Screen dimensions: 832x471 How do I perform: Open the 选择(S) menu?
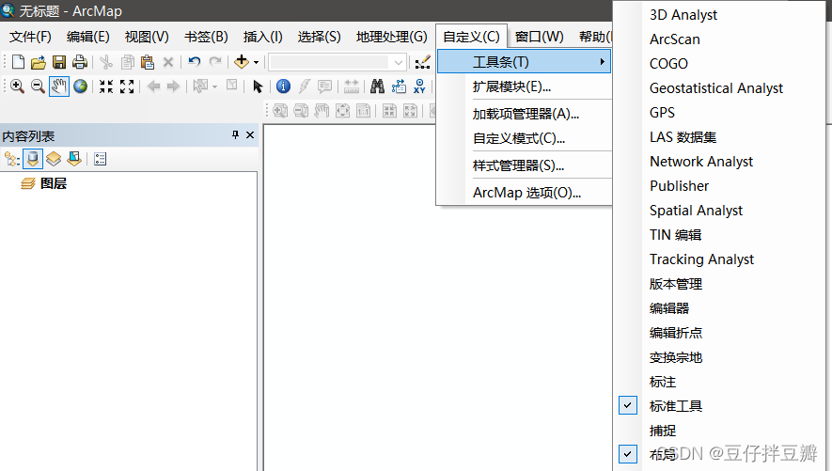click(x=319, y=37)
